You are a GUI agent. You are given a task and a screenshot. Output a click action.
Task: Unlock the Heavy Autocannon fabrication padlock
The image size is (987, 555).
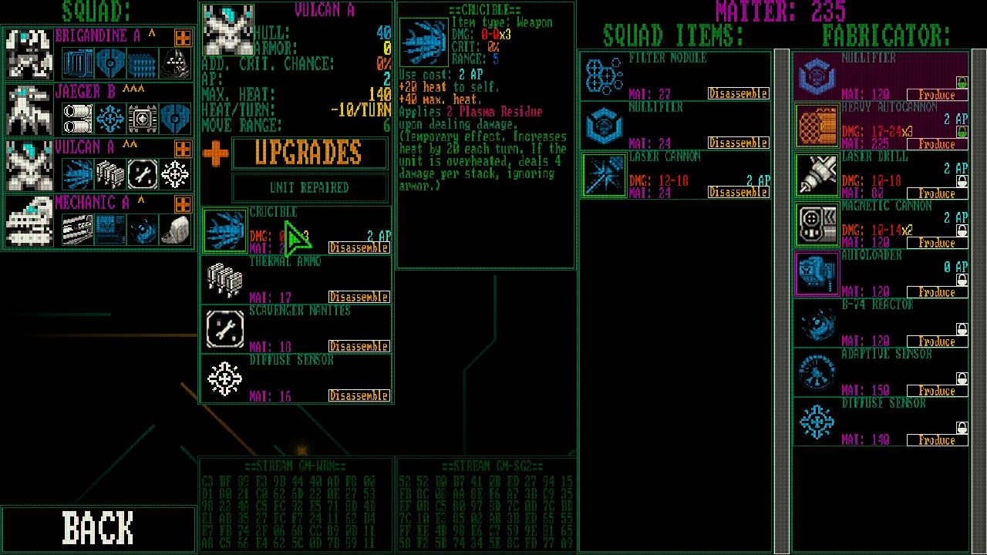tap(962, 131)
